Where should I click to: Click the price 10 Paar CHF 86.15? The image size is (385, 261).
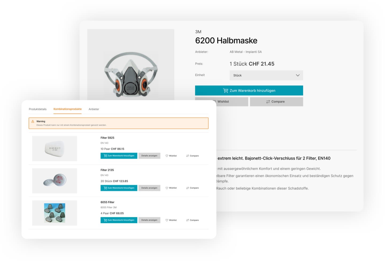click(x=112, y=149)
